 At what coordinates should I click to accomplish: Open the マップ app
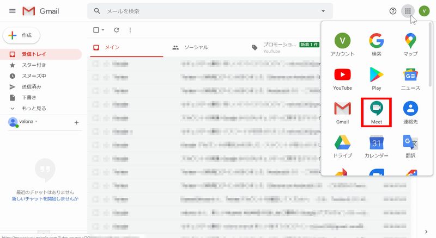[410, 45]
